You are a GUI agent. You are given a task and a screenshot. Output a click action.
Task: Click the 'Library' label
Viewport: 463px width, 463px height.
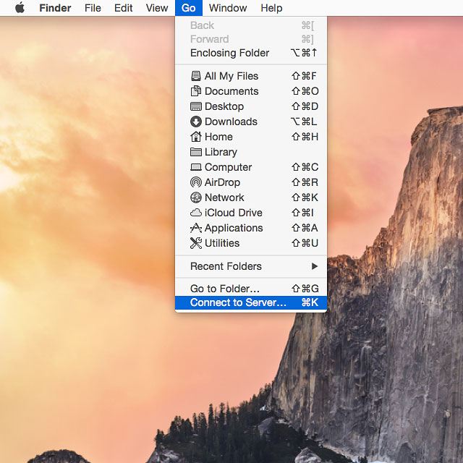(x=221, y=152)
